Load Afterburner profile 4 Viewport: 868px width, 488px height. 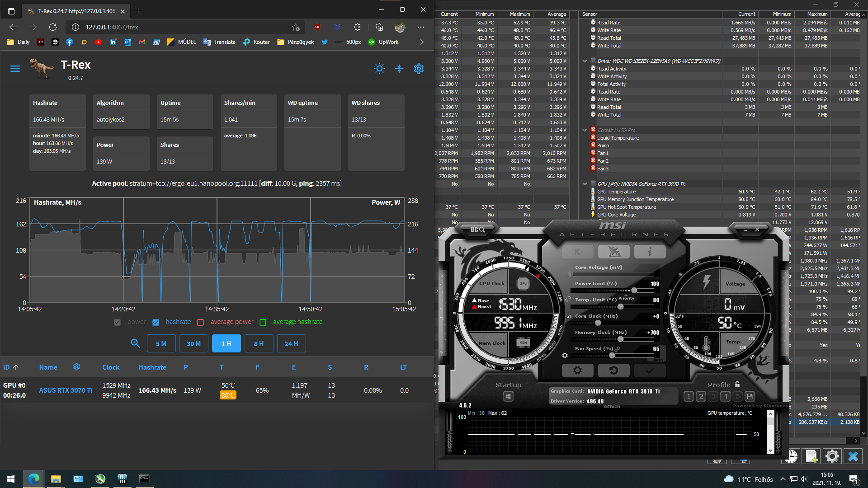(725, 397)
